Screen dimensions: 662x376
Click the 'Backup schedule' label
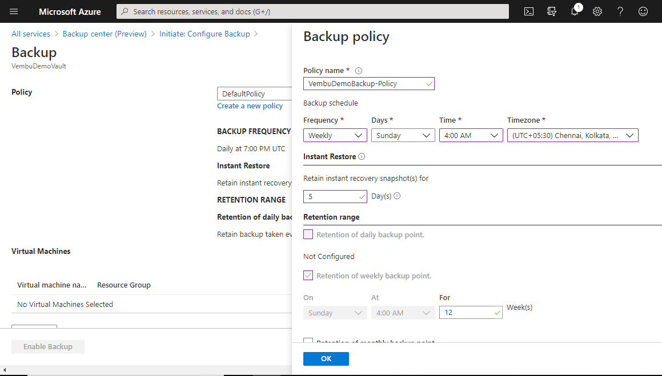click(x=331, y=103)
